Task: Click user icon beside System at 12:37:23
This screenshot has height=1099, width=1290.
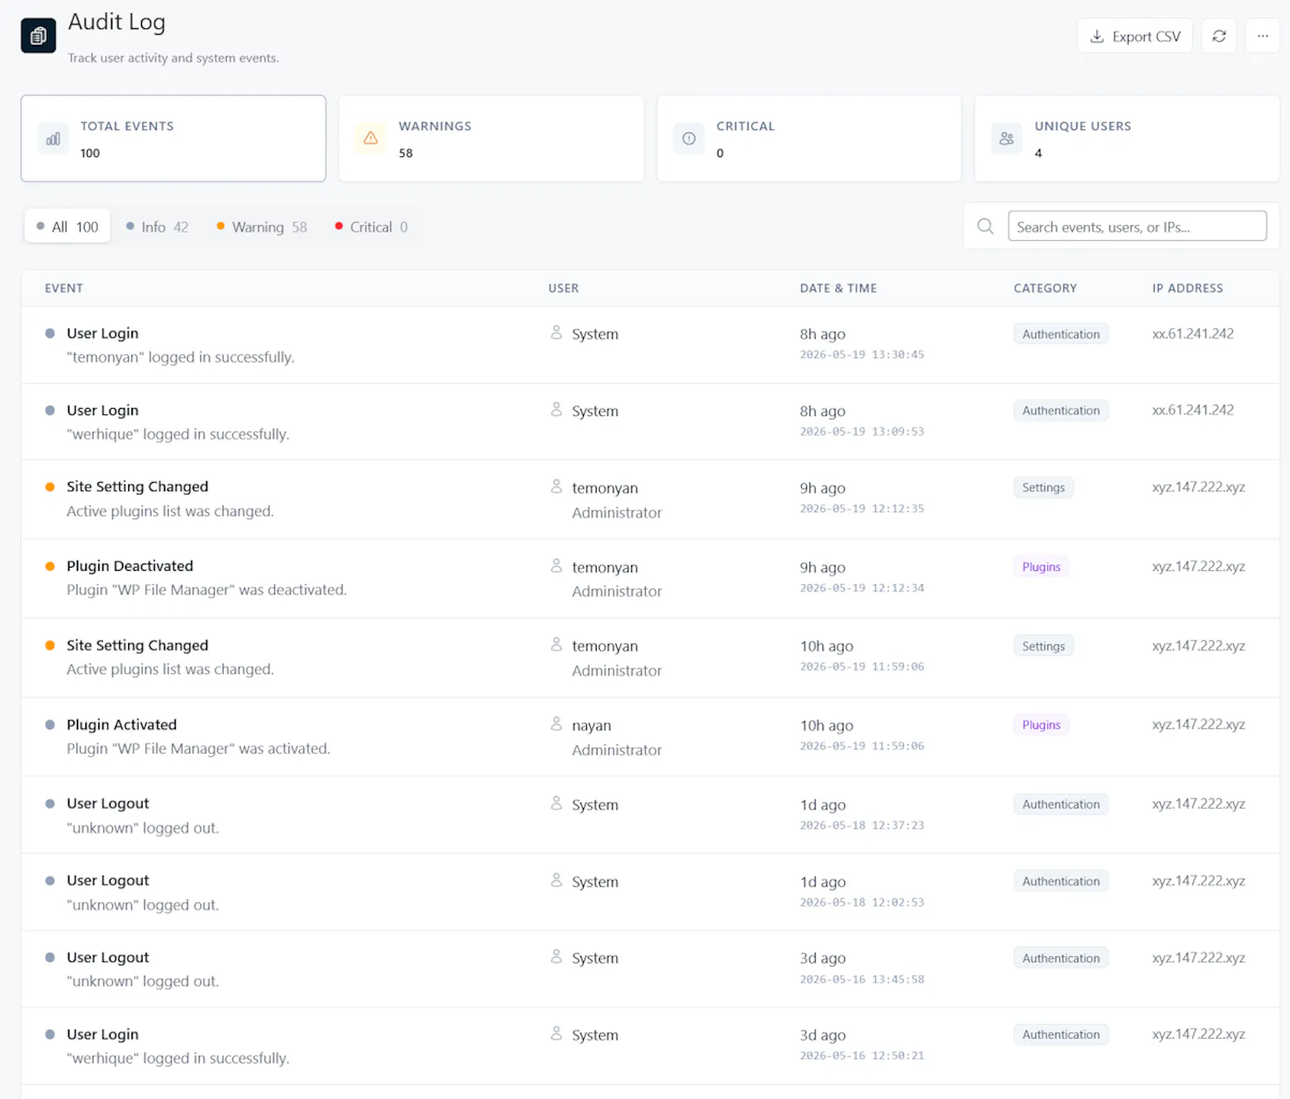Action: tap(556, 803)
